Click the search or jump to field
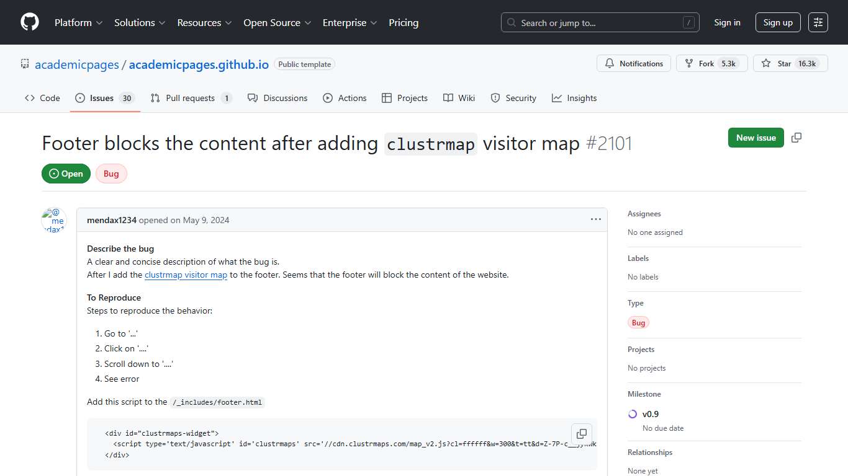 click(596, 22)
